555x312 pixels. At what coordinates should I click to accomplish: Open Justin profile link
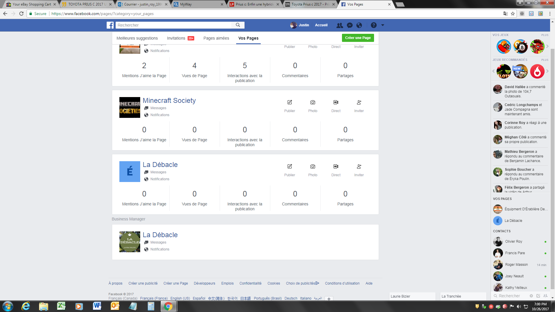pyautogui.click(x=300, y=25)
